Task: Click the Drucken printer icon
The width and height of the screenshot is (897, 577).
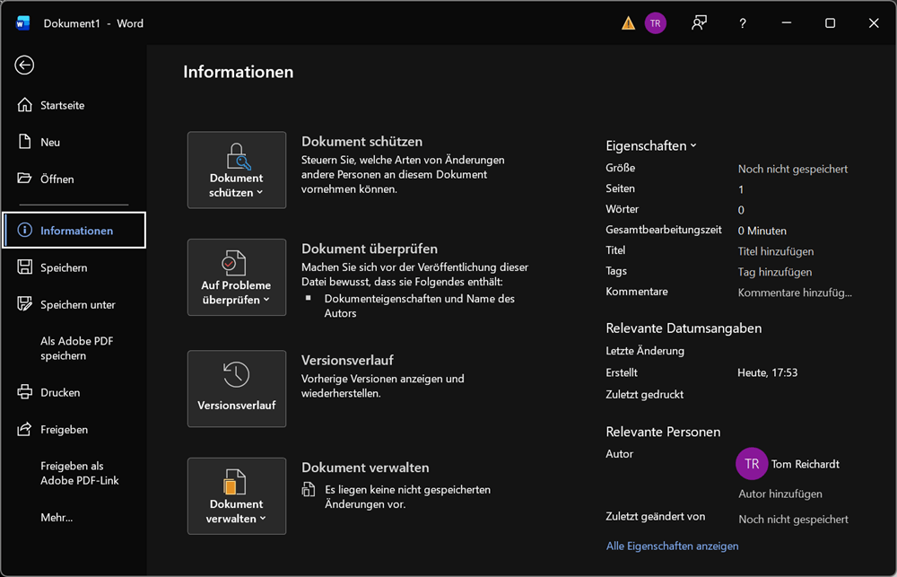Action: (x=24, y=392)
